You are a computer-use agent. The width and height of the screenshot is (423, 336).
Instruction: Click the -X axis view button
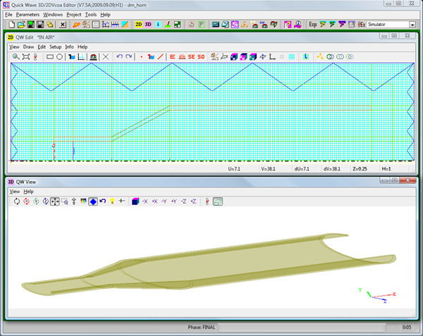coord(145,201)
